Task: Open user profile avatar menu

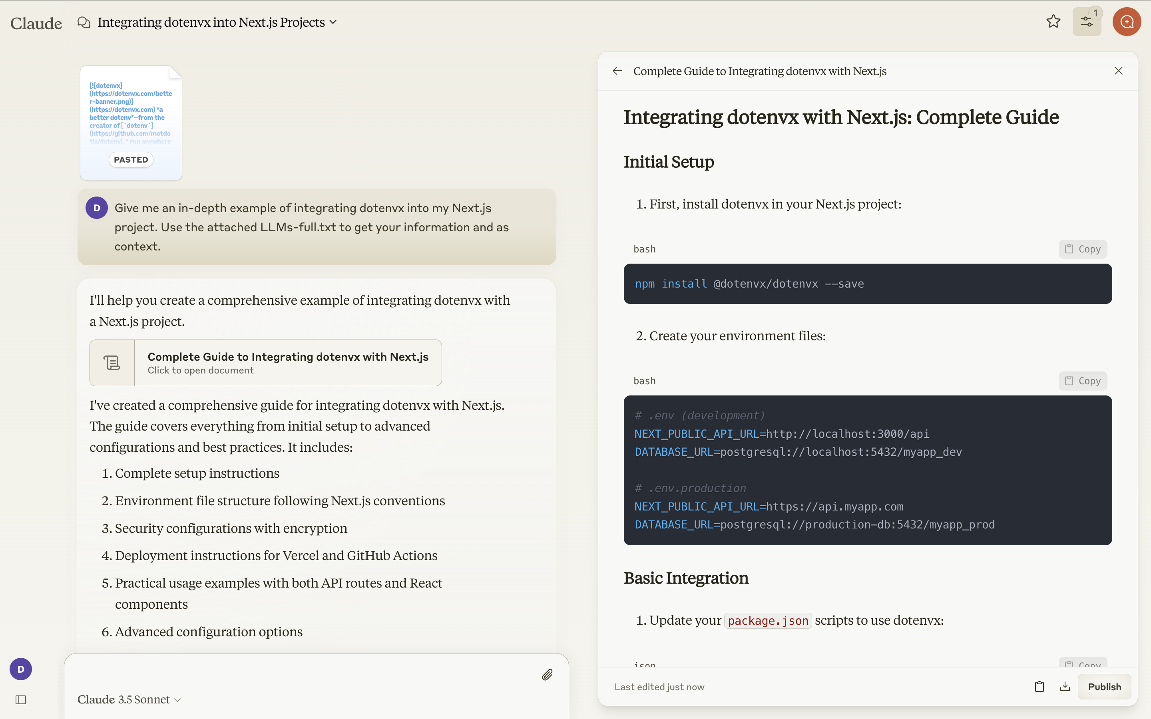Action: click(21, 669)
